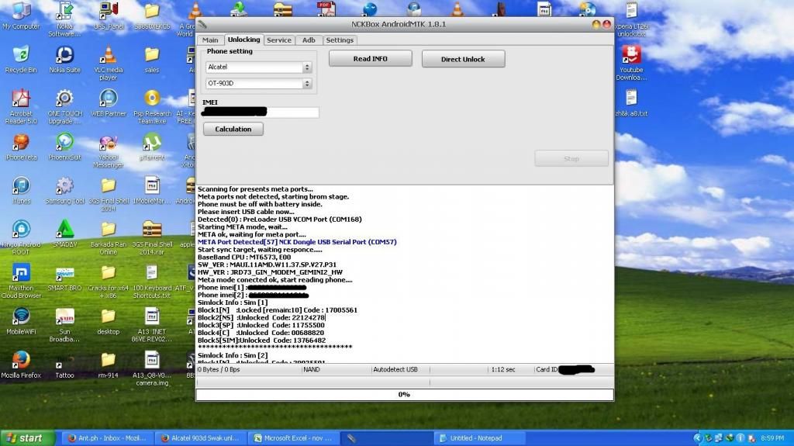Click the Calculation button
794x446 pixels.
coord(233,130)
